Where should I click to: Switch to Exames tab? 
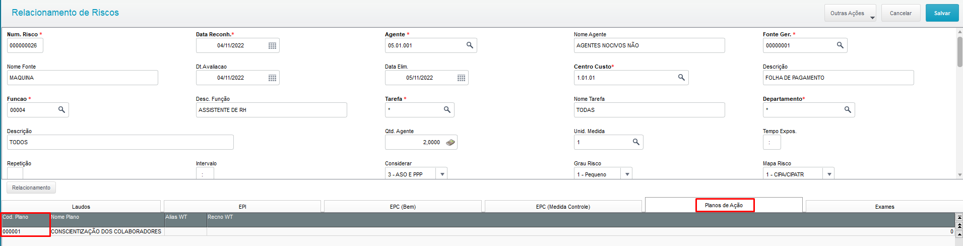point(884,207)
